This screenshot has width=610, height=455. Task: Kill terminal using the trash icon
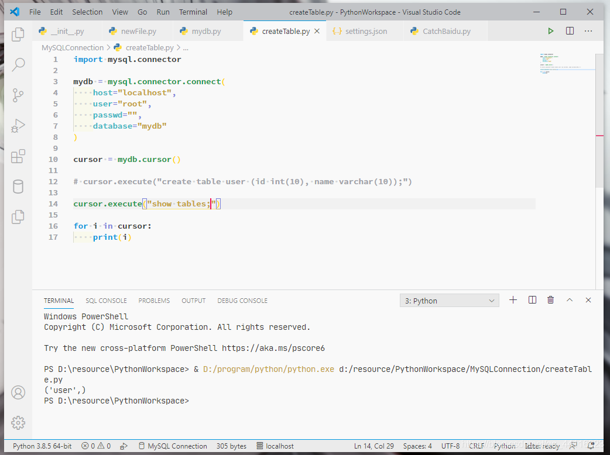pos(550,300)
